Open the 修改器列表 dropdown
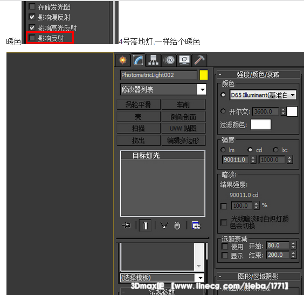 163,89
